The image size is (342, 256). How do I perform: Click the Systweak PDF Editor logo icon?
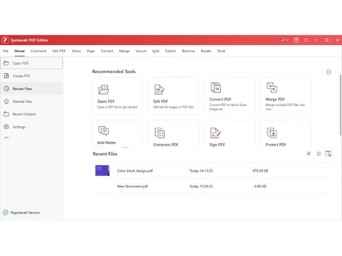point(5,40)
